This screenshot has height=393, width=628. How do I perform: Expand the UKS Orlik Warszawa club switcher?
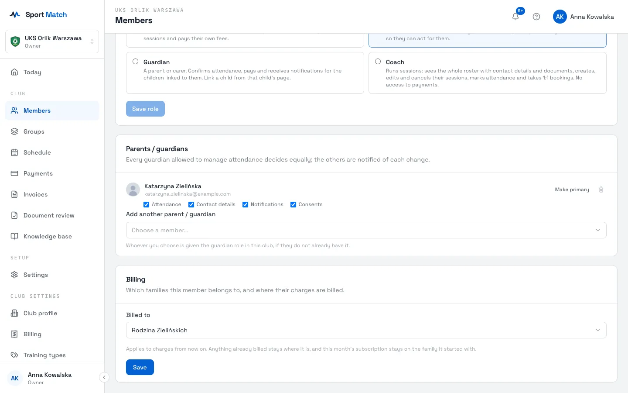pyautogui.click(x=52, y=41)
